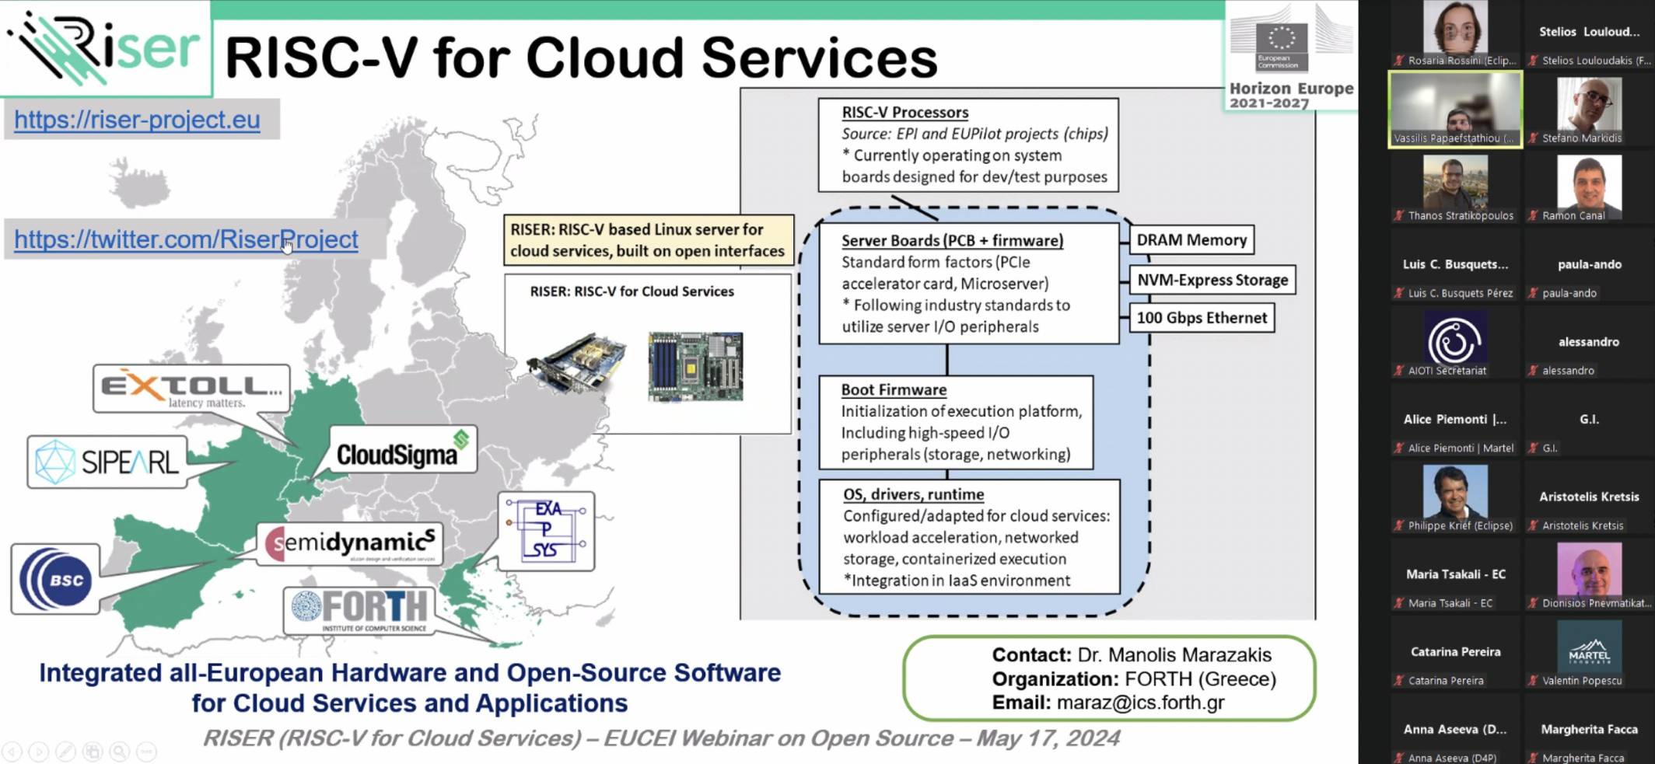Open the slideshow pen tool

[x=66, y=752]
